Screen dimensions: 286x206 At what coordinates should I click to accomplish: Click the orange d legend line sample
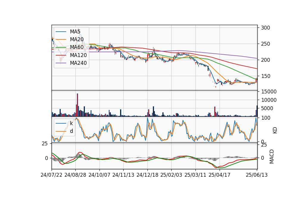click(x=61, y=131)
